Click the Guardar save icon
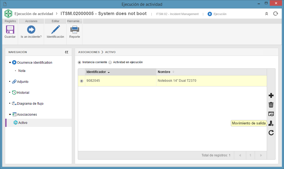The image size is (284, 169). [x=10, y=30]
